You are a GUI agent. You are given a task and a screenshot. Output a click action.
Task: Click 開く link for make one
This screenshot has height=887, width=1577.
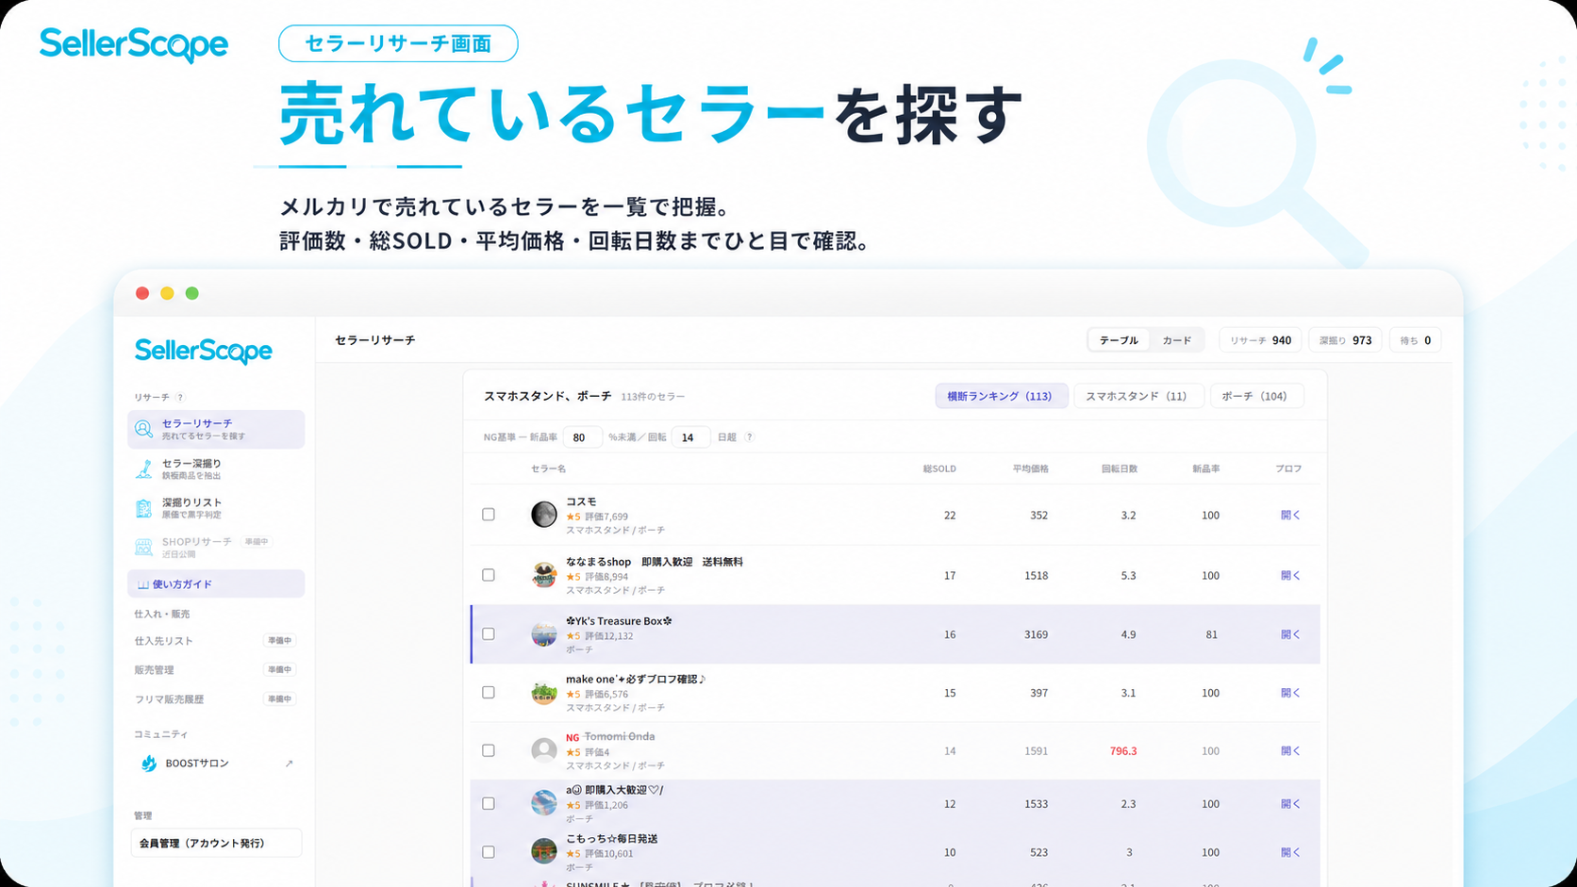pos(1290,694)
